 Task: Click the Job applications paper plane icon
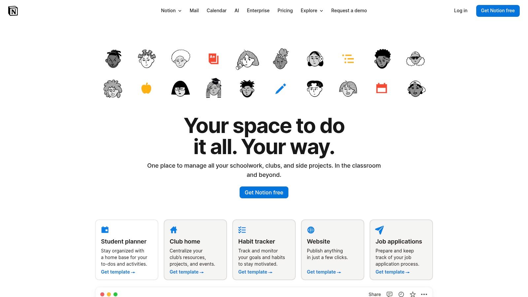(x=379, y=230)
